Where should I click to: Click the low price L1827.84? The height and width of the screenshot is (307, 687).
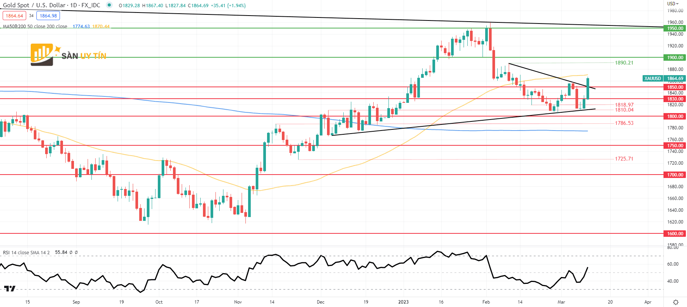[x=176, y=6]
